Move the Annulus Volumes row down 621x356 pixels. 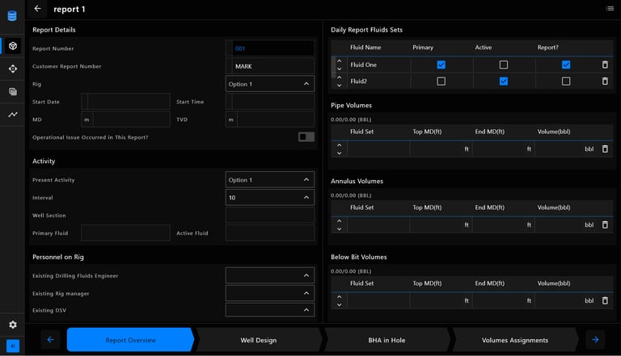pos(339,228)
